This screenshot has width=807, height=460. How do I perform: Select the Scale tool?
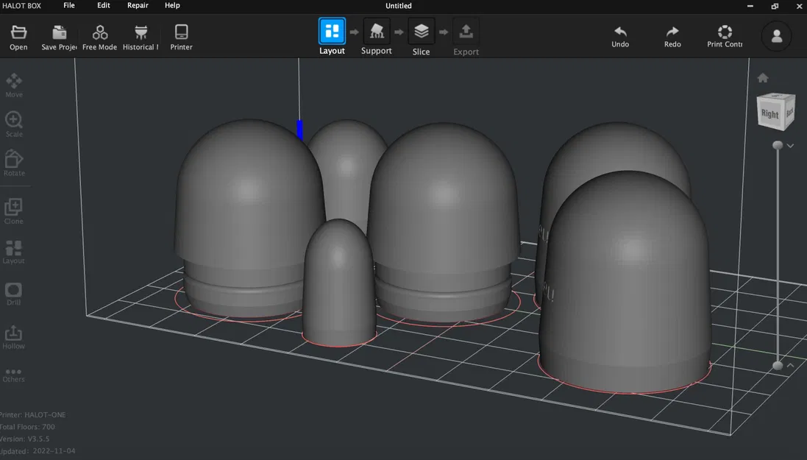point(13,121)
